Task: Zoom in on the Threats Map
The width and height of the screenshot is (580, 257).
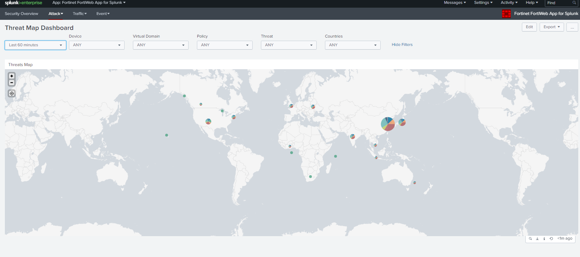Action: click(x=12, y=76)
